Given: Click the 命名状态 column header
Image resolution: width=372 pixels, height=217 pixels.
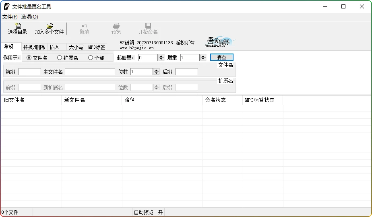Looking at the screenshot, I should point(223,100).
